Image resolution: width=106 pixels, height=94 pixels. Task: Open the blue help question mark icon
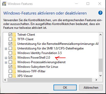coord(100,13)
